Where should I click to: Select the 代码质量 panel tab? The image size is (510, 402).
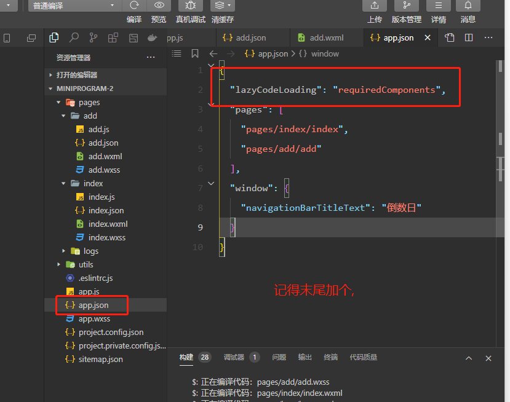click(364, 358)
